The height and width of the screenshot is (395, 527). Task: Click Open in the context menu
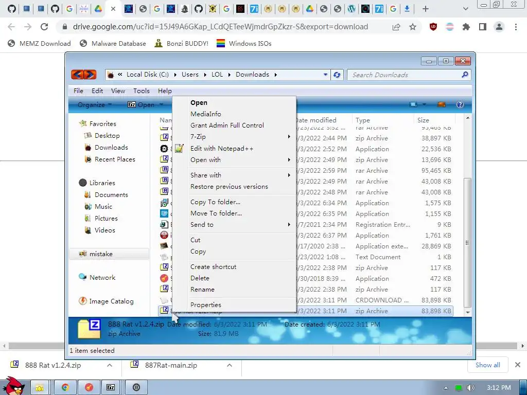coord(199,103)
